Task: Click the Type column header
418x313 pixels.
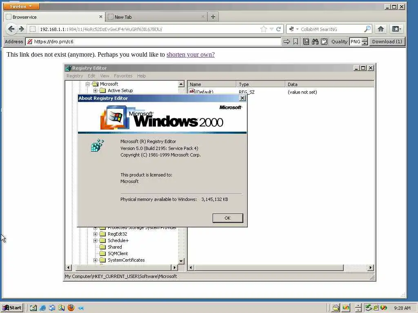Action: tap(261, 84)
